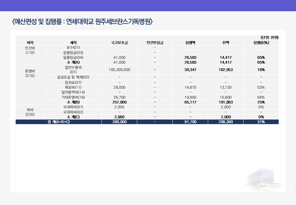The image size is (296, 205).
Task: Click the 257,000 subtotal value
Action: [x=120, y=102]
